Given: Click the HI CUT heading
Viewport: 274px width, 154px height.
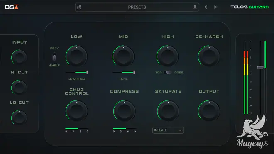Looking at the screenshot, I should coord(19,72).
